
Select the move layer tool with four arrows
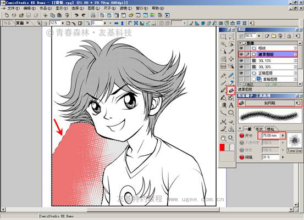click(x=231, y=59)
